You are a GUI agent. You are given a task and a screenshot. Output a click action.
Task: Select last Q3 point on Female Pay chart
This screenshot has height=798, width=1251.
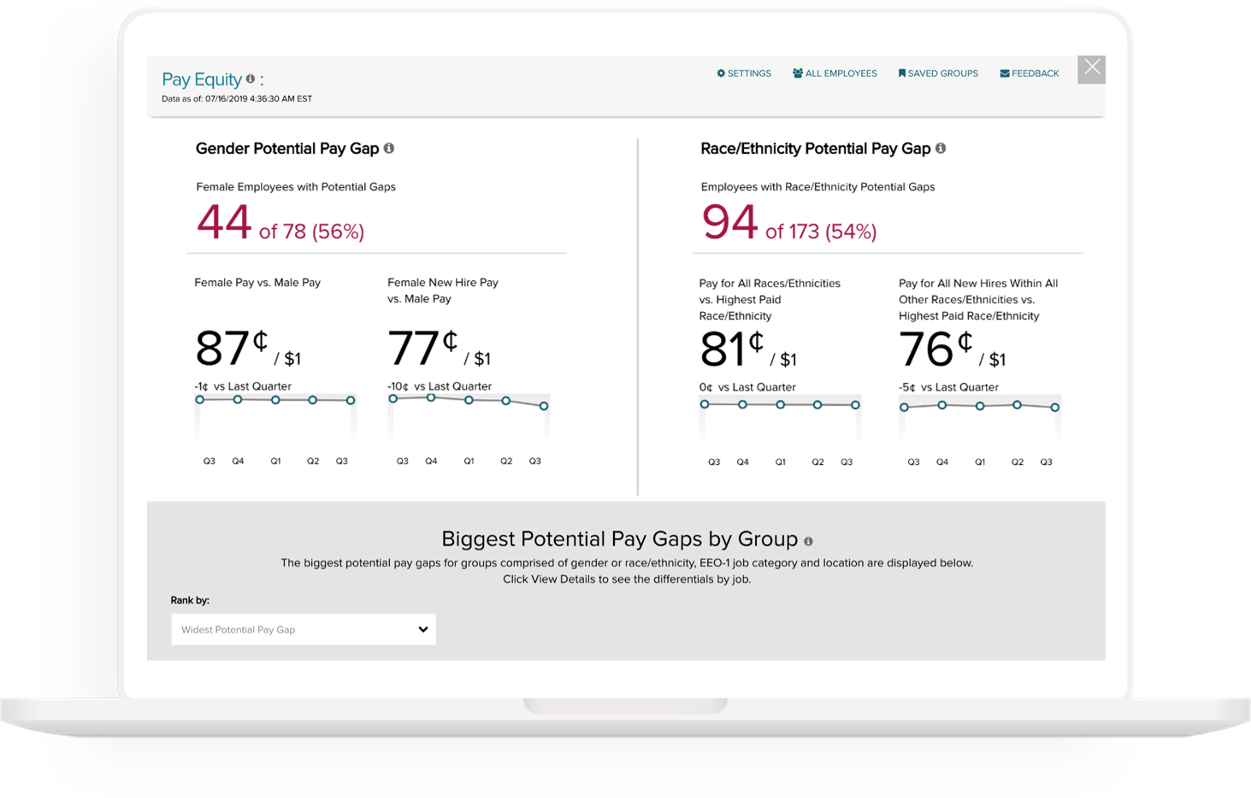point(351,400)
